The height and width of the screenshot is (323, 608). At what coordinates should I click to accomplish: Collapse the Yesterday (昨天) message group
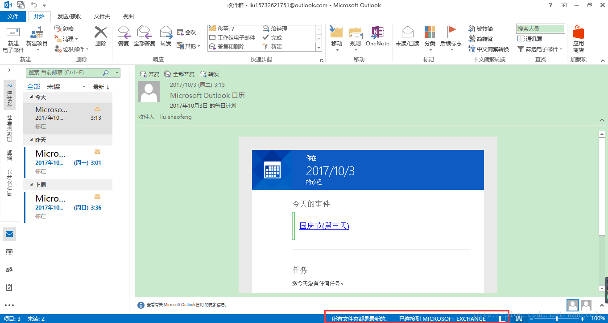click(x=31, y=140)
